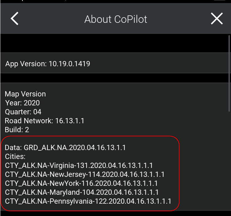
Task: Click the Data: GRD_ALK.NA entry
Action: pos(65,148)
